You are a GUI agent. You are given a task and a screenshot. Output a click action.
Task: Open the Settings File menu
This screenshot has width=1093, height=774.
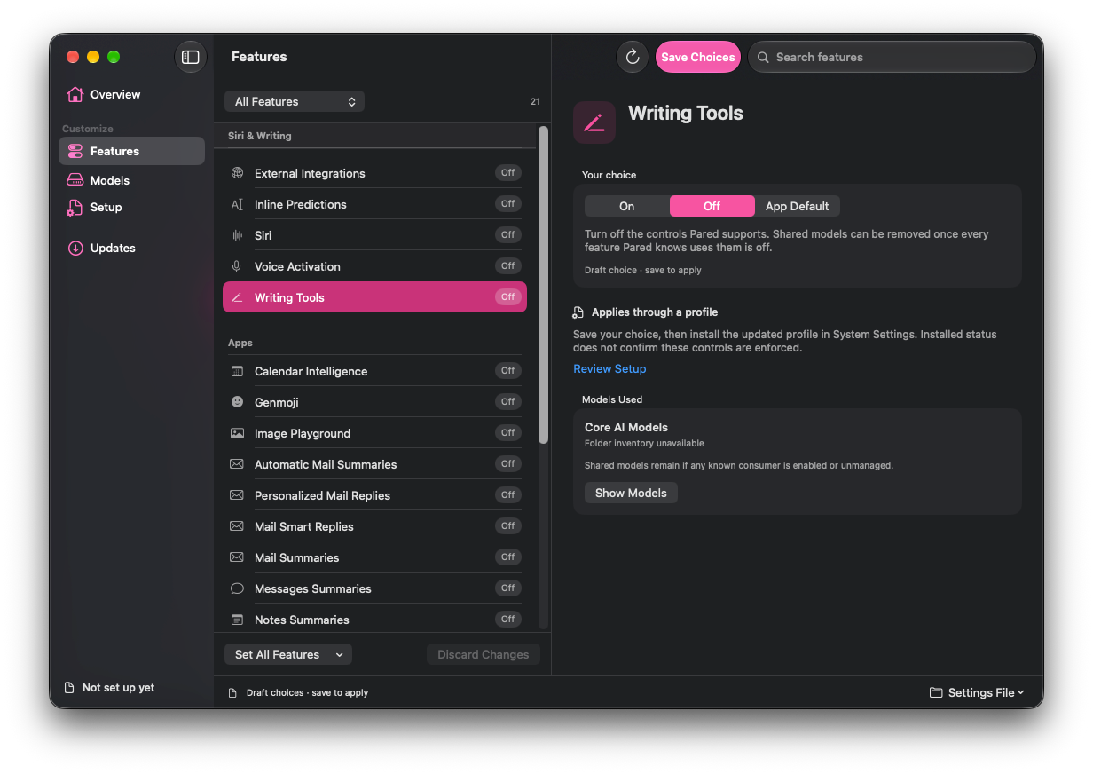pos(978,692)
